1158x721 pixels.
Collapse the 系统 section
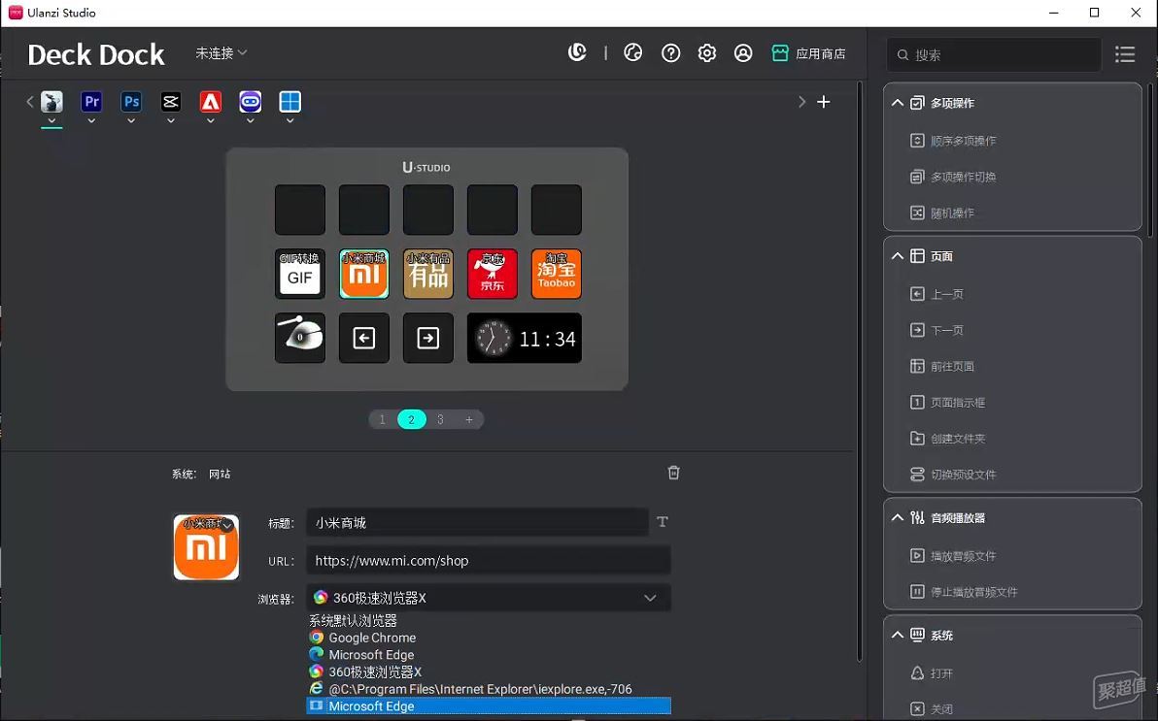[x=898, y=635]
